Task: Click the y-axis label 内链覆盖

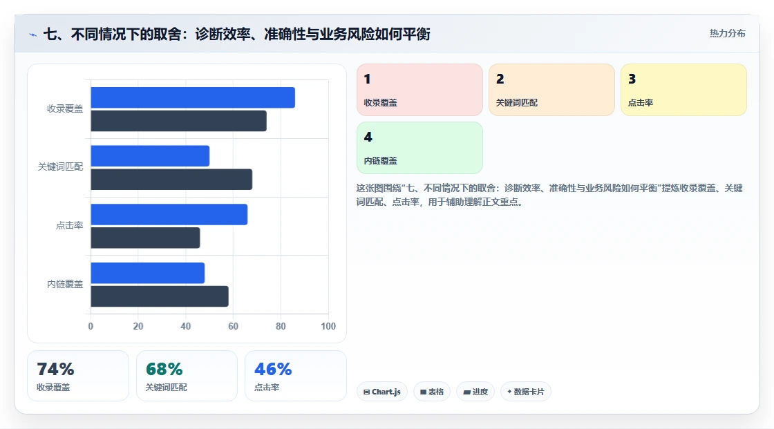Action: (65, 284)
